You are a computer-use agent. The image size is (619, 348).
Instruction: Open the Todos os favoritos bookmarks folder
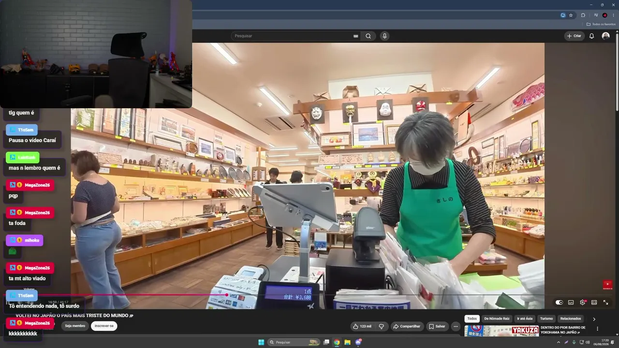(x=601, y=24)
